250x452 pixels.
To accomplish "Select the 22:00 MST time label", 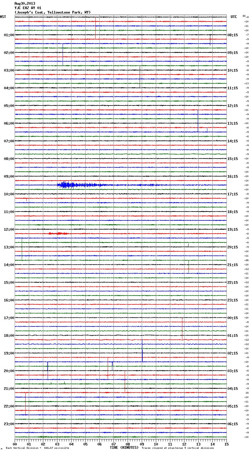I will tap(9, 406).
